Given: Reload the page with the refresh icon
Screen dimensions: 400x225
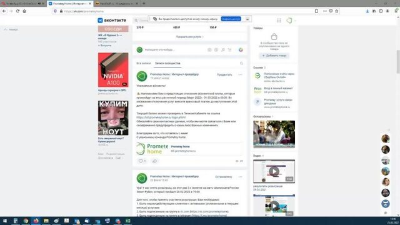Looking at the screenshot, I should click(17, 11).
